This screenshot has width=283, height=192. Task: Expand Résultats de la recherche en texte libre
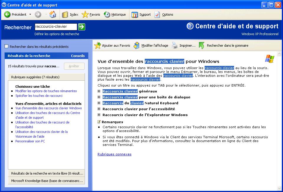click(x=46, y=173)
